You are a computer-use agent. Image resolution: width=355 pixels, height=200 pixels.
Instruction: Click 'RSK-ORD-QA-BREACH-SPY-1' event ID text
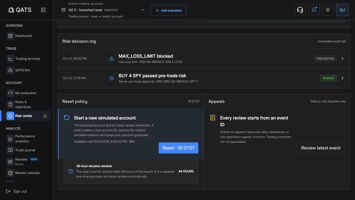coord(177,81)
